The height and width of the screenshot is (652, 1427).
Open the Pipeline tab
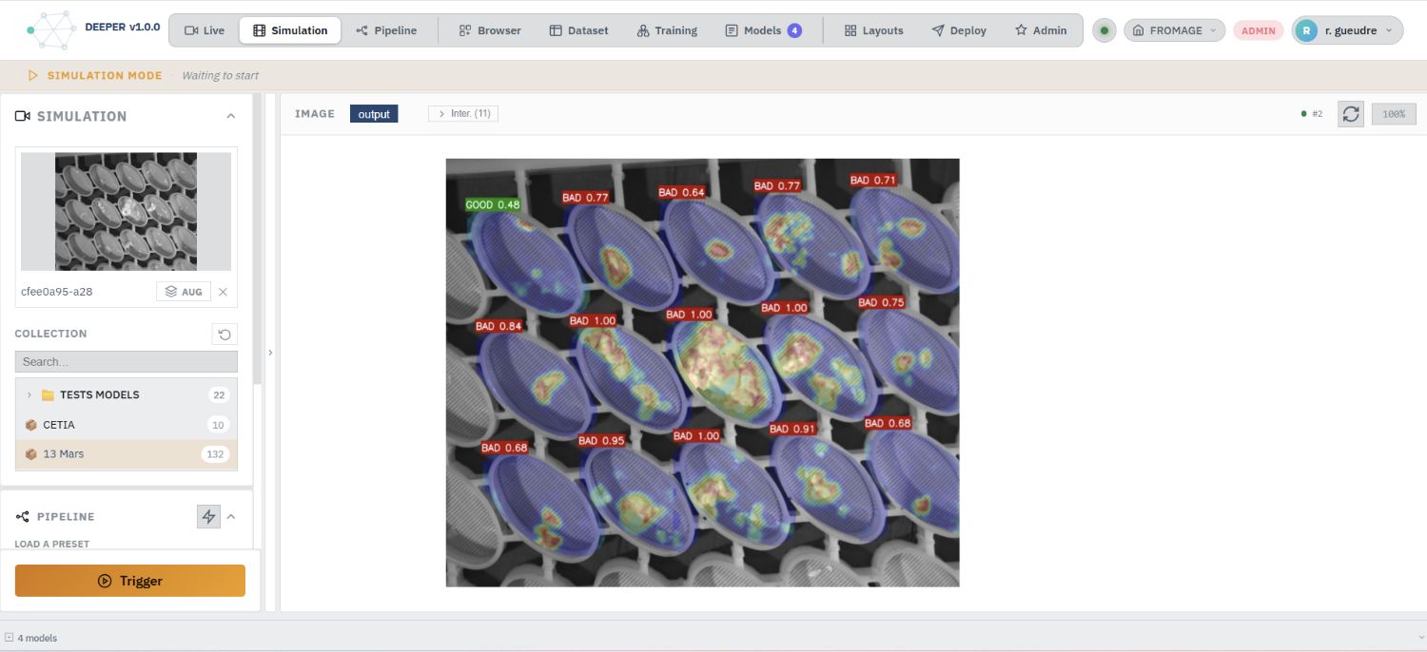point(386,30)
